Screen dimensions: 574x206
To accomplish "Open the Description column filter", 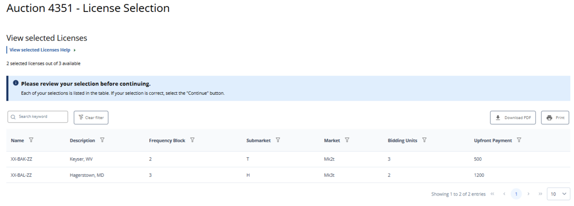I will point(102,140).
